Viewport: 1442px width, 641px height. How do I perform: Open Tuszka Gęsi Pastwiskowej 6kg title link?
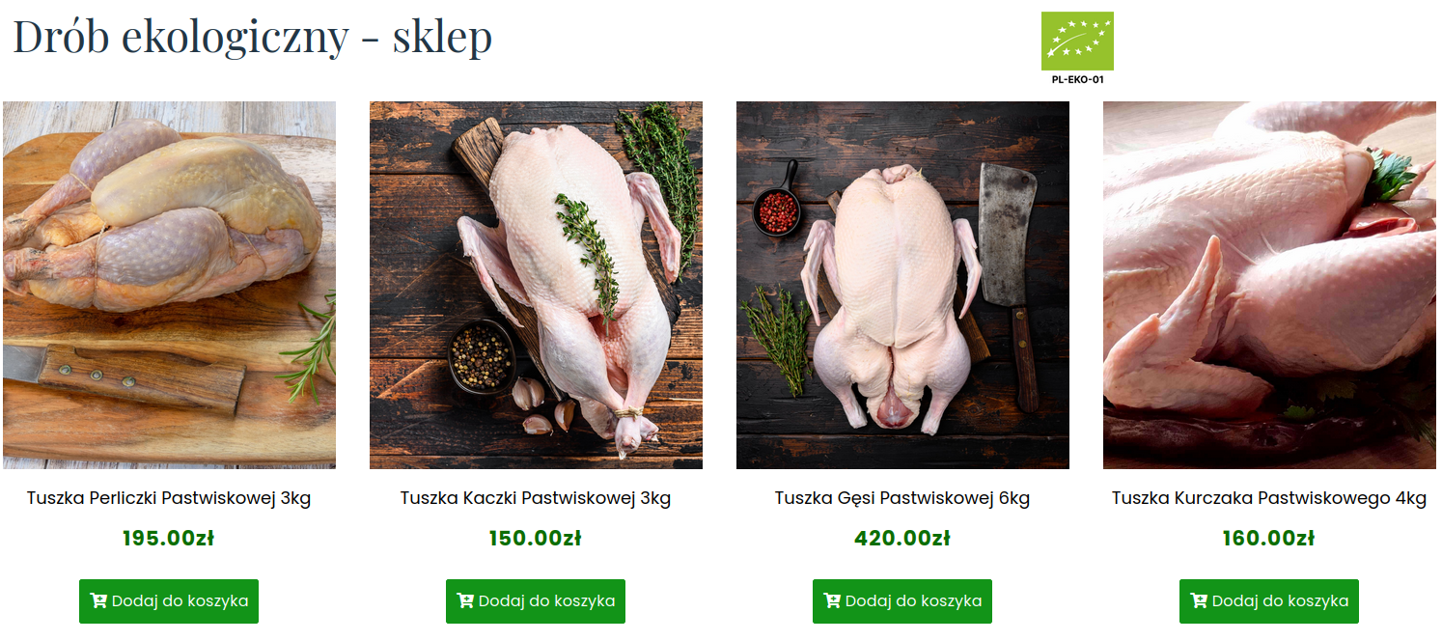(902, 498)
